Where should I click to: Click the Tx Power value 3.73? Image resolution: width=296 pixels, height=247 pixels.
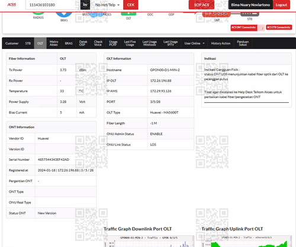tap(63, 70)
